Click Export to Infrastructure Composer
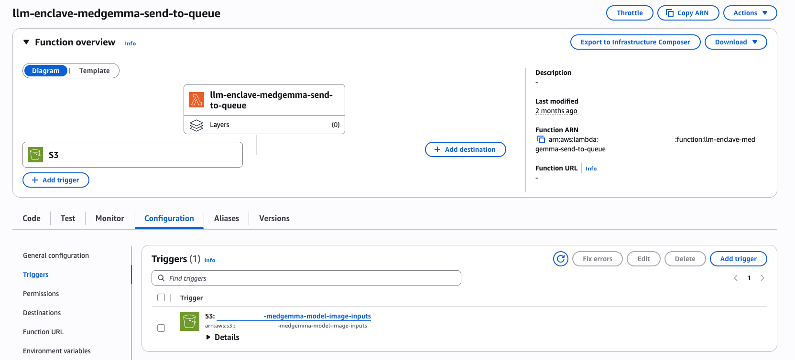Viewport: 795px width, 360px height. tap(635, 42)
